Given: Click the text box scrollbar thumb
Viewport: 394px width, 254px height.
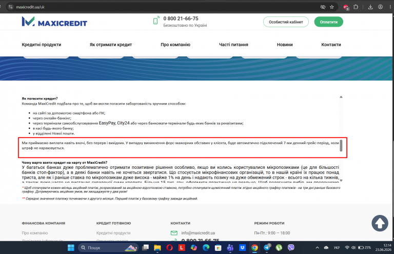Looking at the screenshot, I should [x=341, y=146].
